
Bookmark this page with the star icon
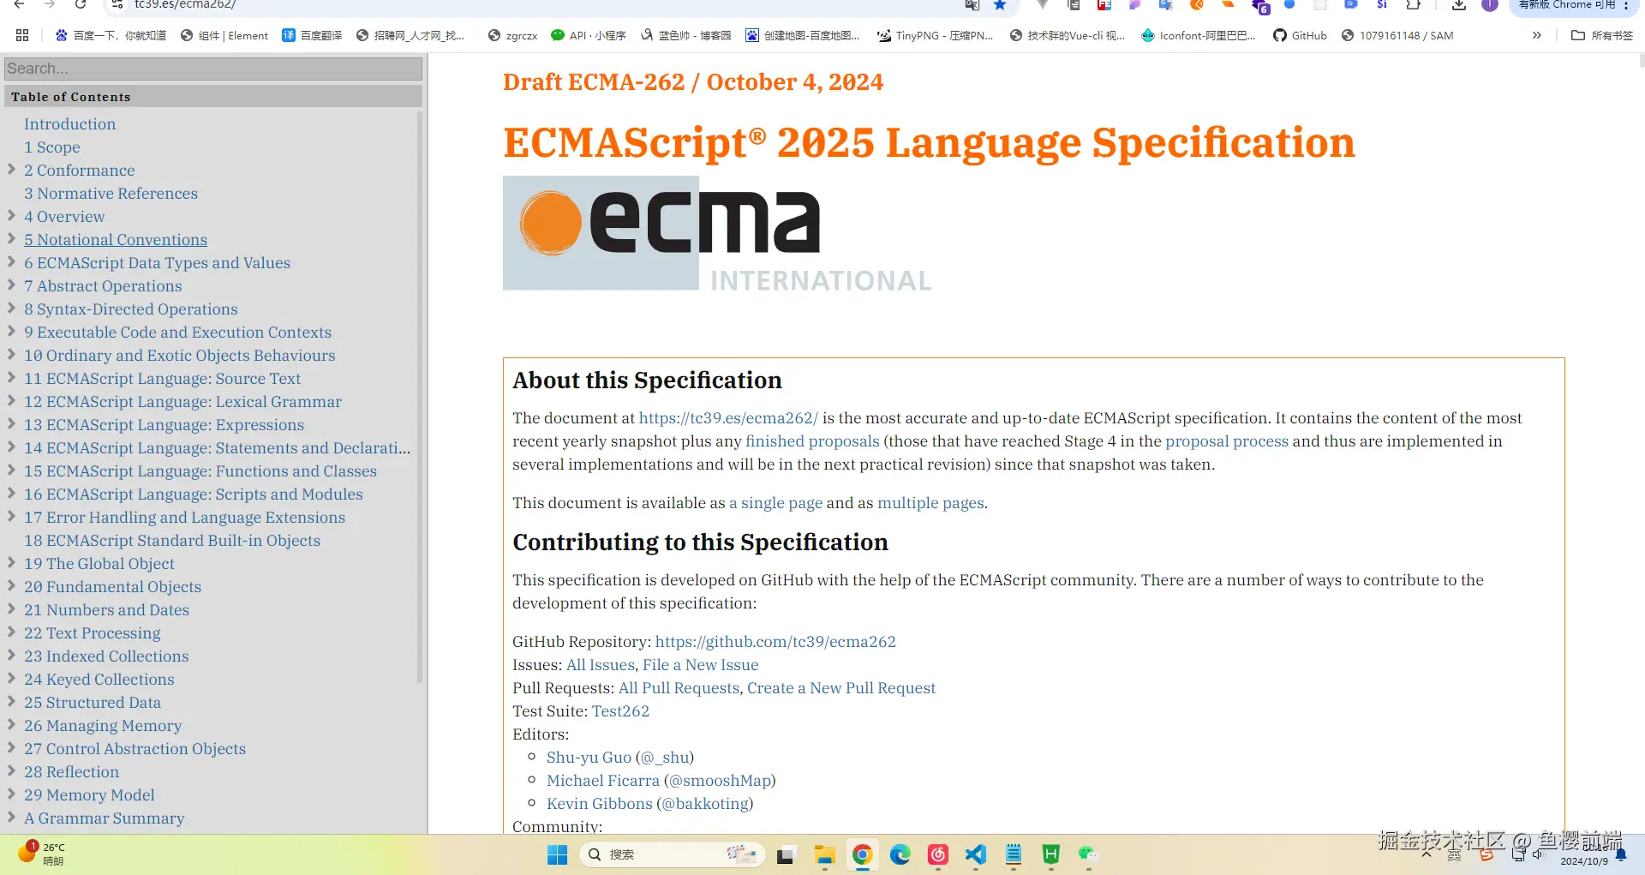coord(1000,5)
